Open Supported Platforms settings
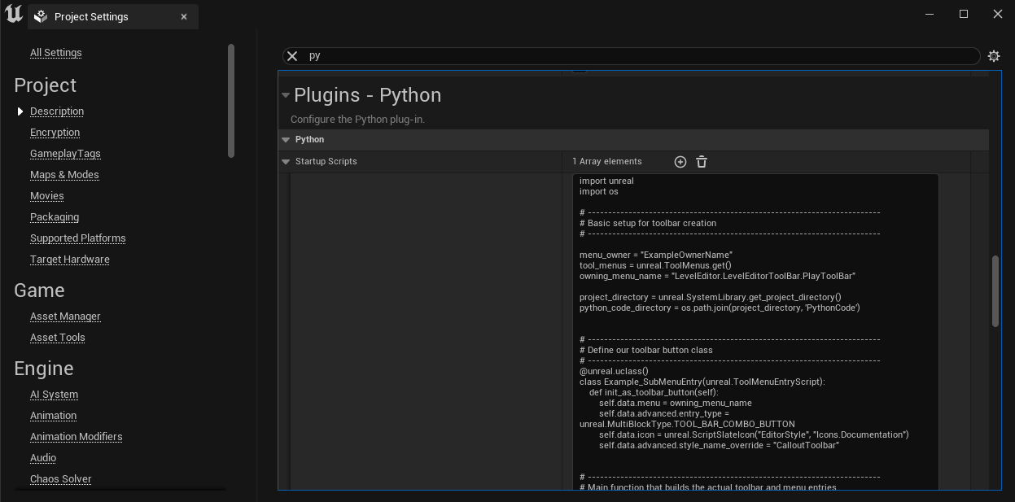The width and height of the screenshot is (1015, 502). click(x=78, y=238)
